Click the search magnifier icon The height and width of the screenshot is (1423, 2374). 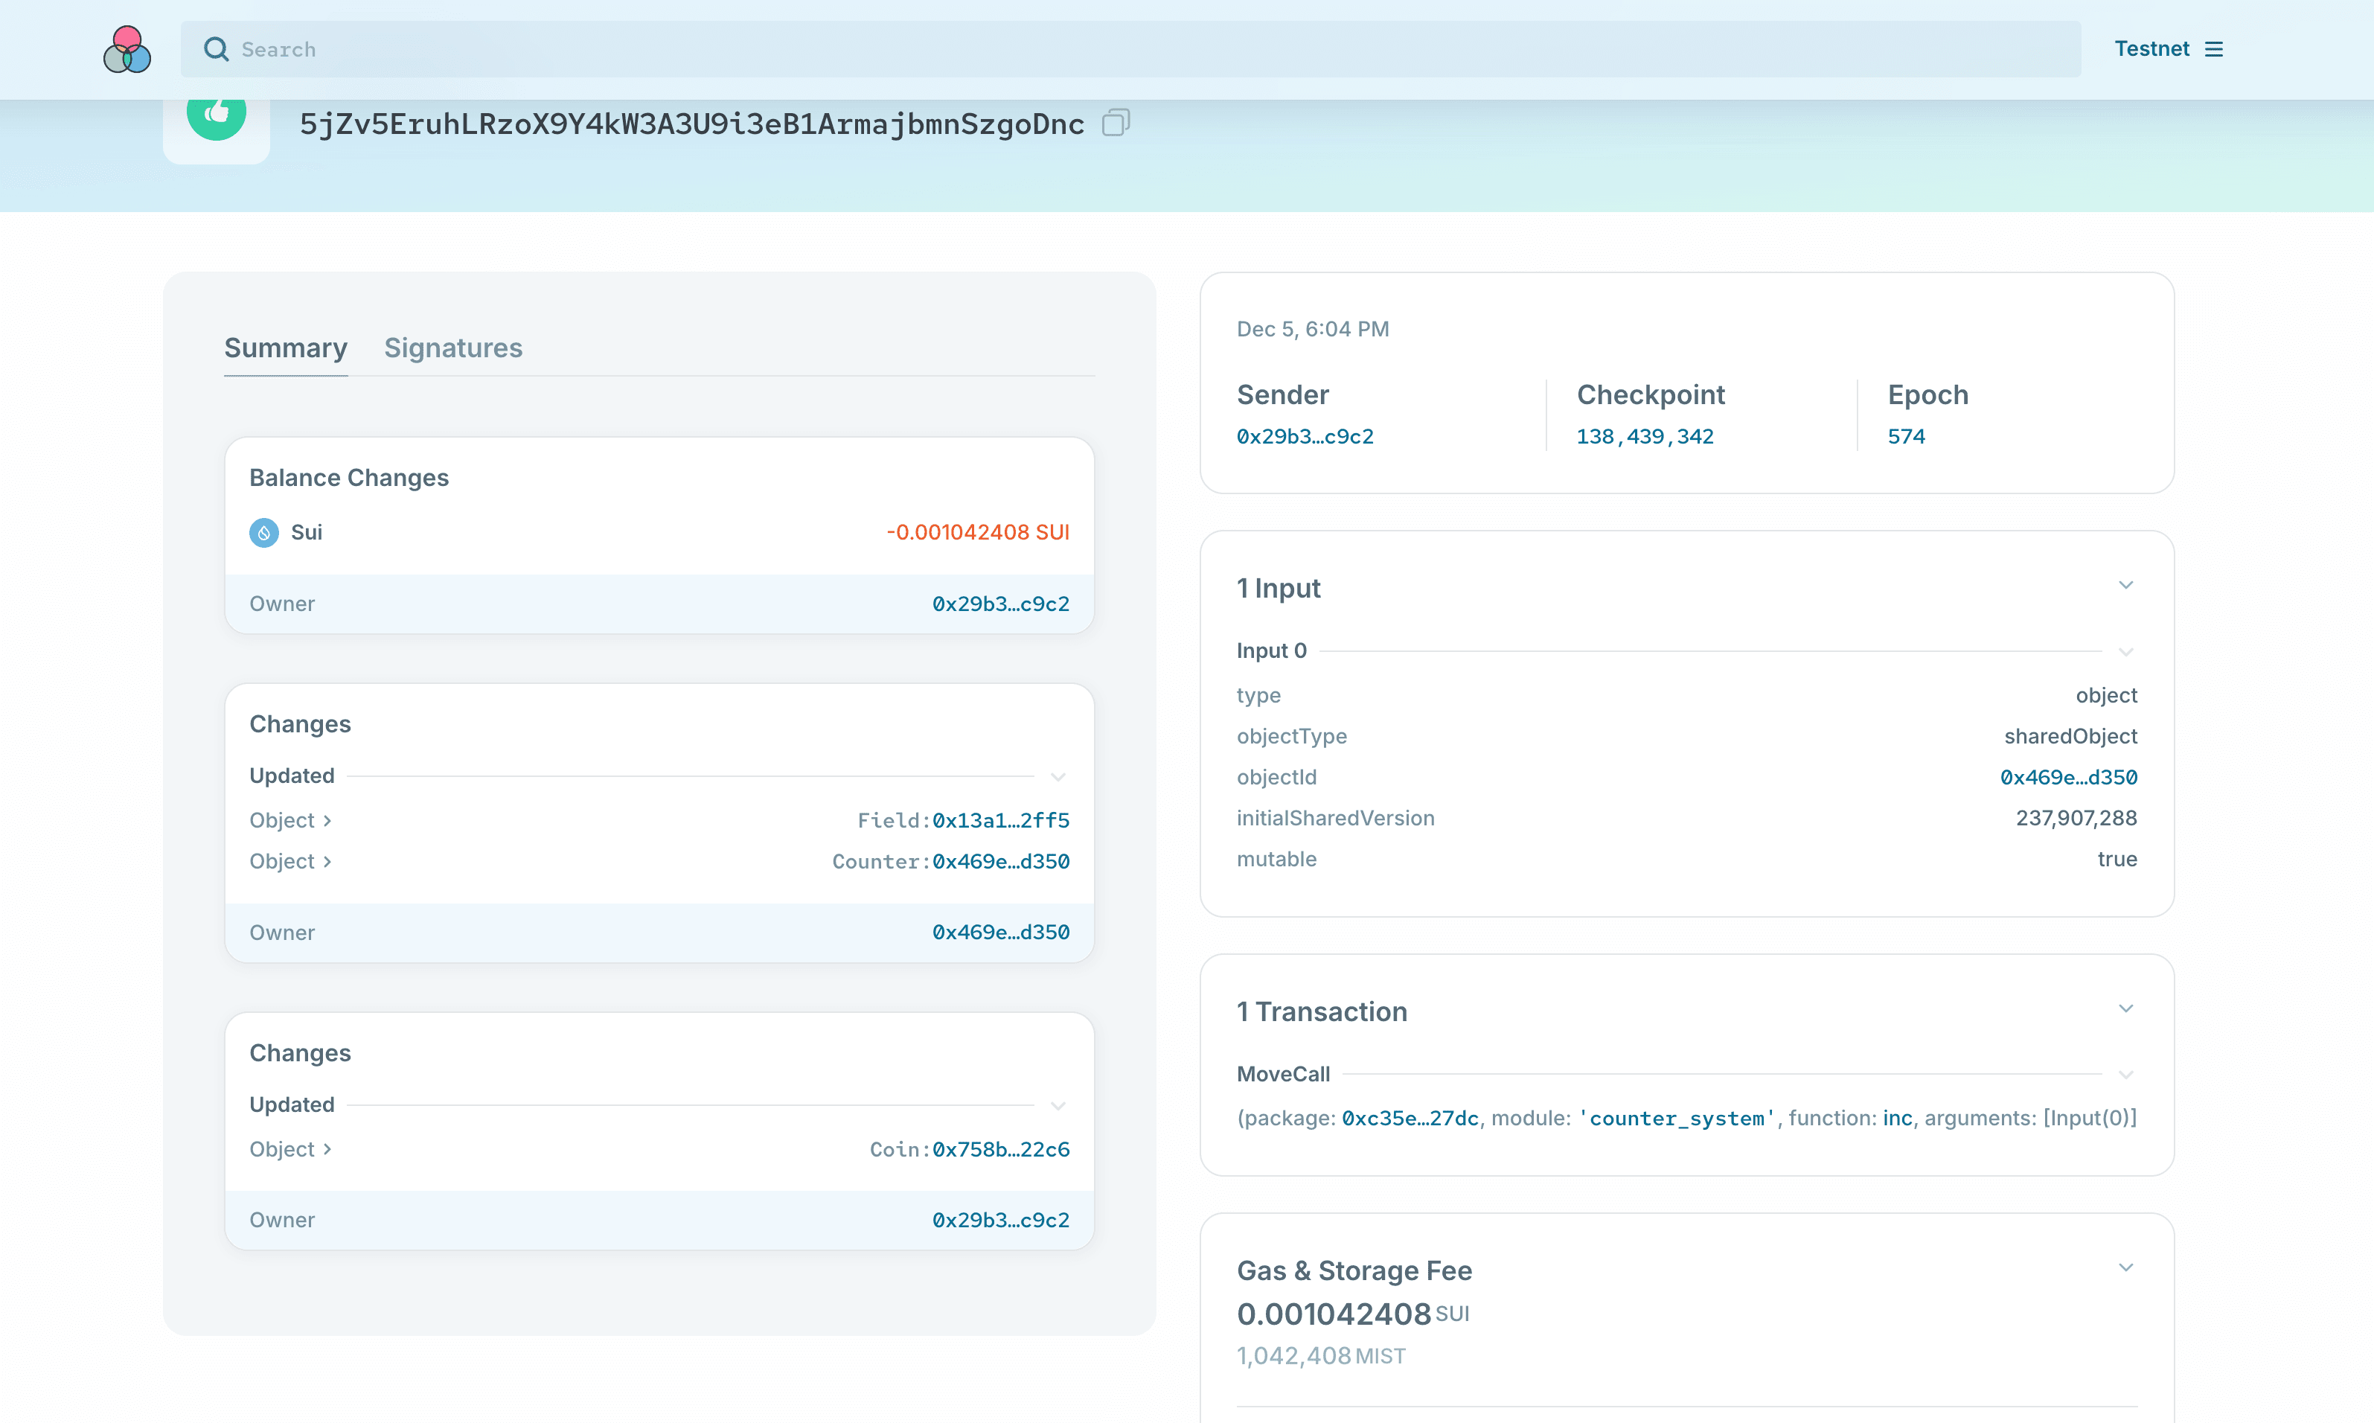217,49
